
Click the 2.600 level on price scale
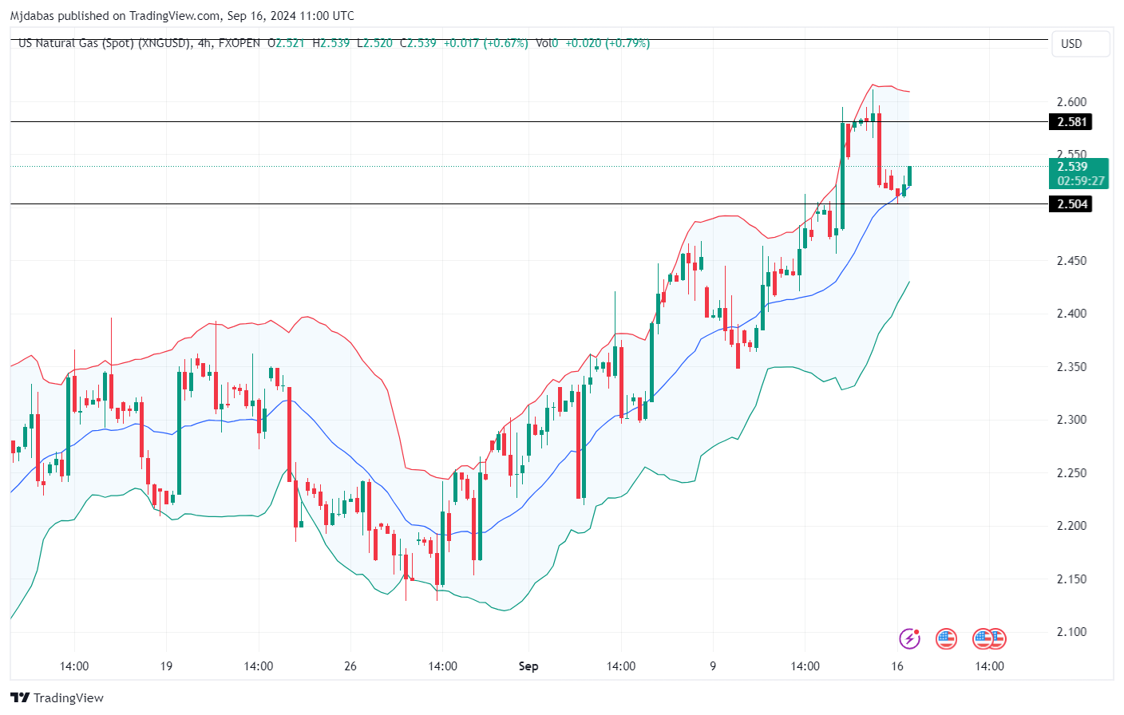1071,102
